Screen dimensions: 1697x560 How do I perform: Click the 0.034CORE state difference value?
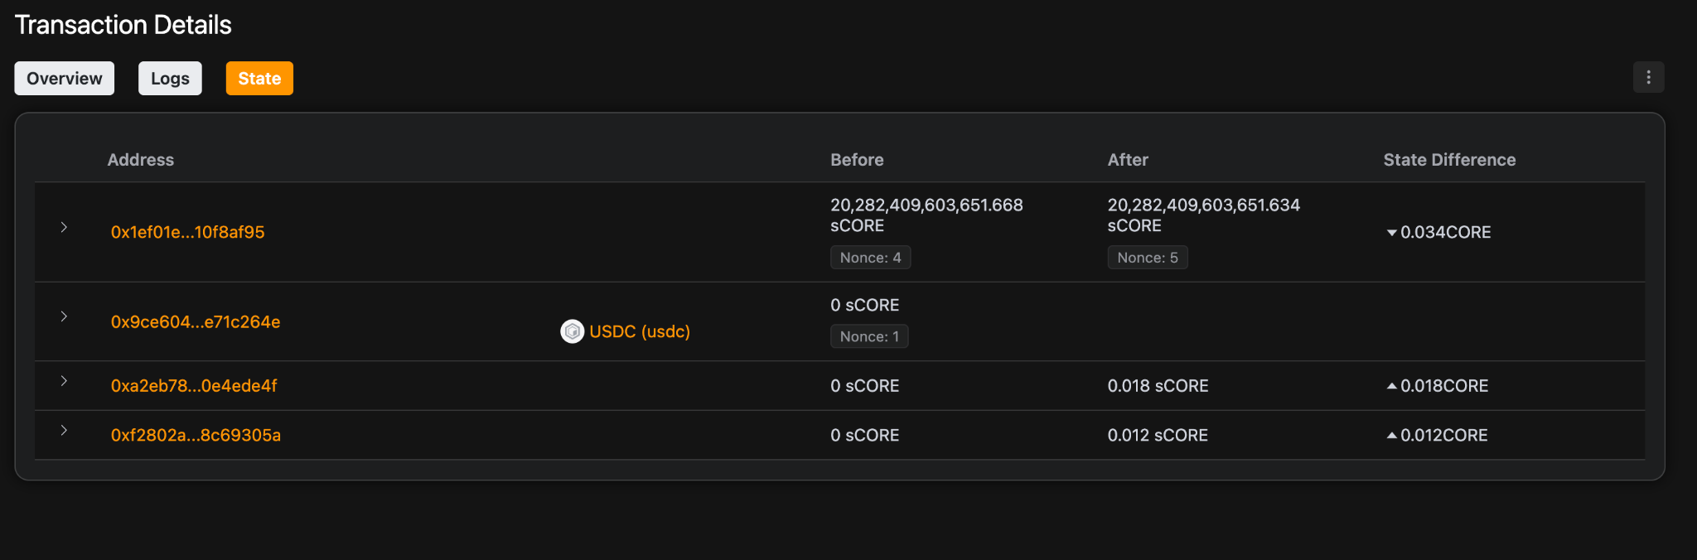[1438, 233]
